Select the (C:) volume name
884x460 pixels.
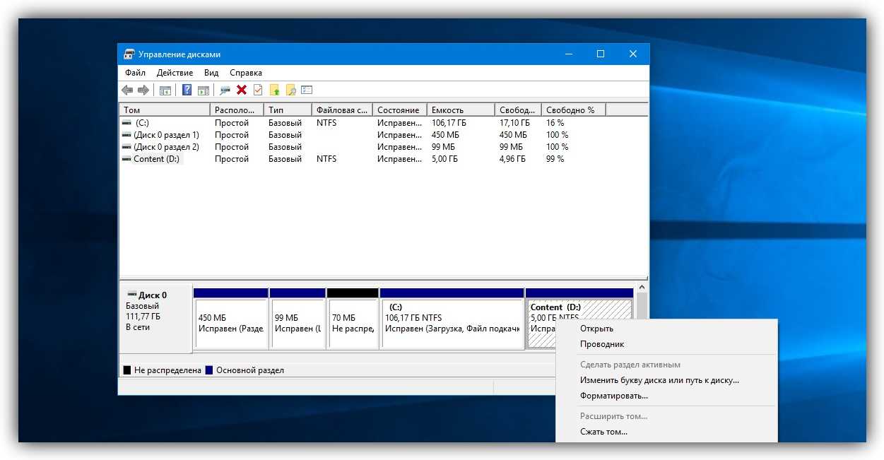tap(142, 123)
